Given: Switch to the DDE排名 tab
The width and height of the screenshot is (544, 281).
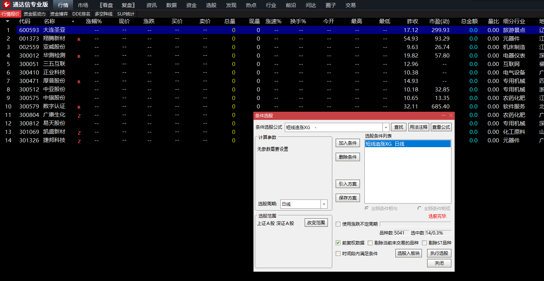Looking at the screenshot, I should (82, 14).
